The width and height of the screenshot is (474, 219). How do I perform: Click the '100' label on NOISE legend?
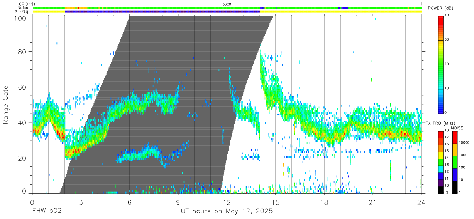point(462,168)
